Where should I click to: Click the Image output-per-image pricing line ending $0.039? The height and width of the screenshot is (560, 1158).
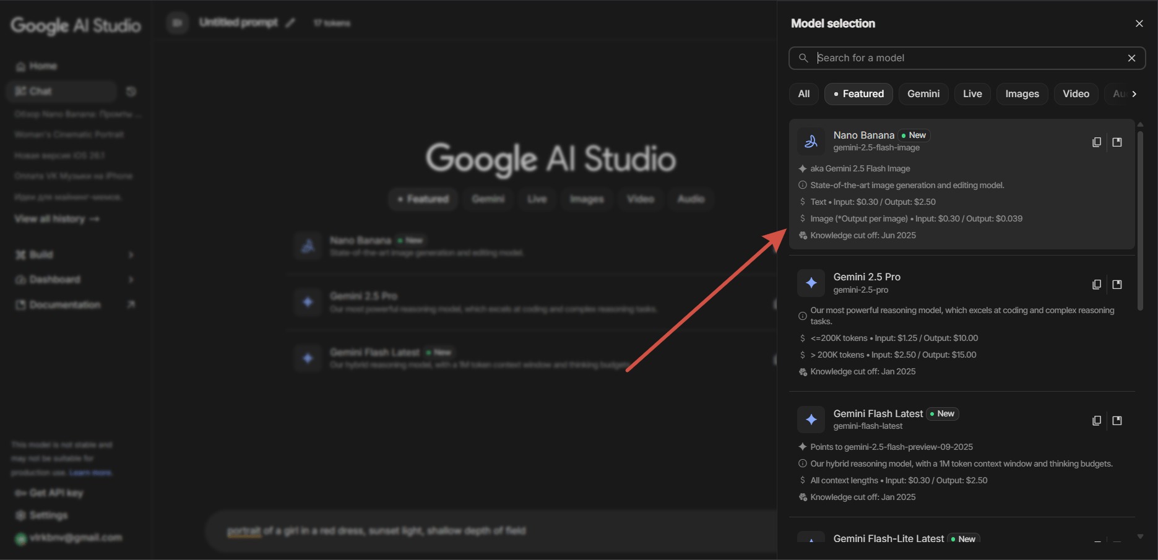(917, 219)
